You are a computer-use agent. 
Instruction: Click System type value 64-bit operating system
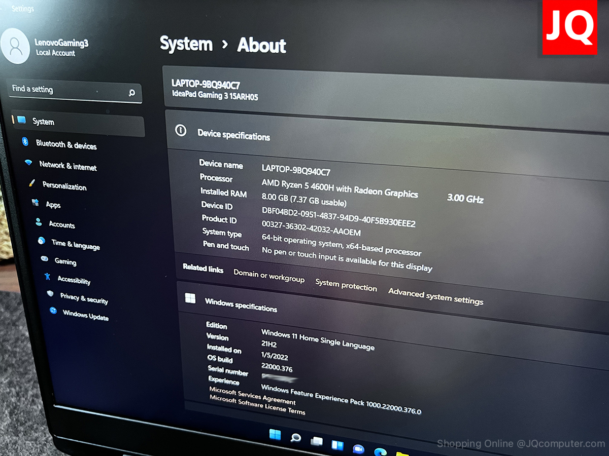click(x=341, y=244)
